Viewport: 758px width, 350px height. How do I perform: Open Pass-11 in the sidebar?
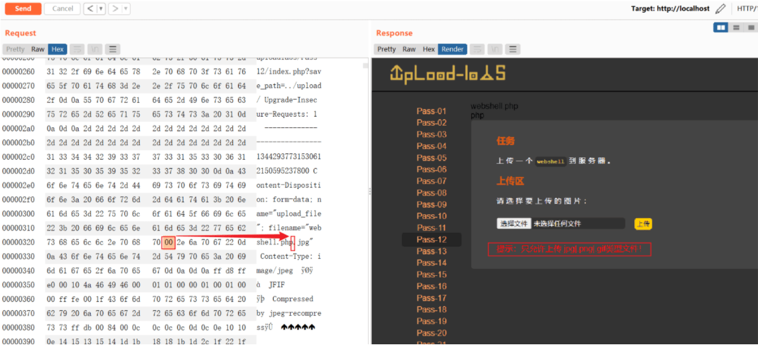click(432, 228)
